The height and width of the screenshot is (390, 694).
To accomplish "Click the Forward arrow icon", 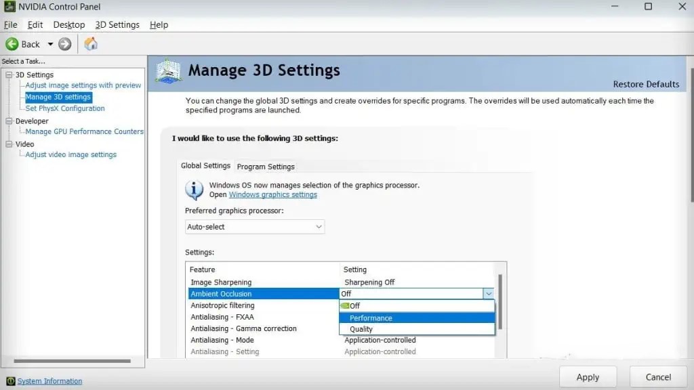I will coord(65,44).
